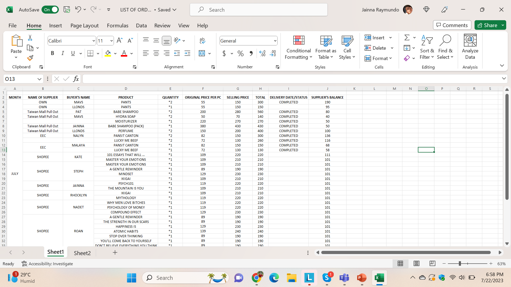511x287 pixels.
Task: Click the Share button
Action: tap(487, 25)
